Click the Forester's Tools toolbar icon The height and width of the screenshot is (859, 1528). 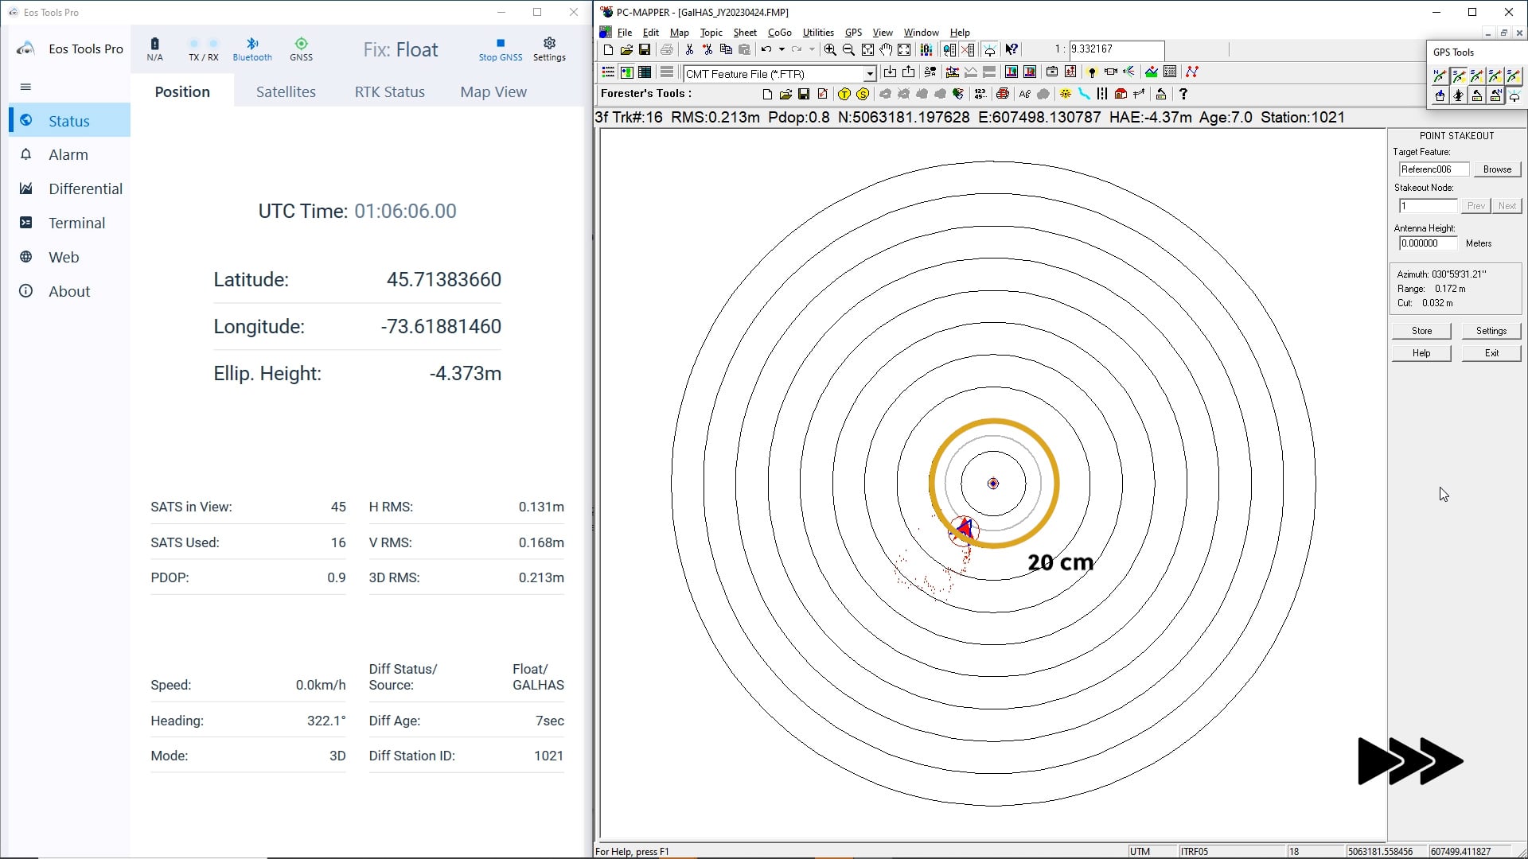648,93
